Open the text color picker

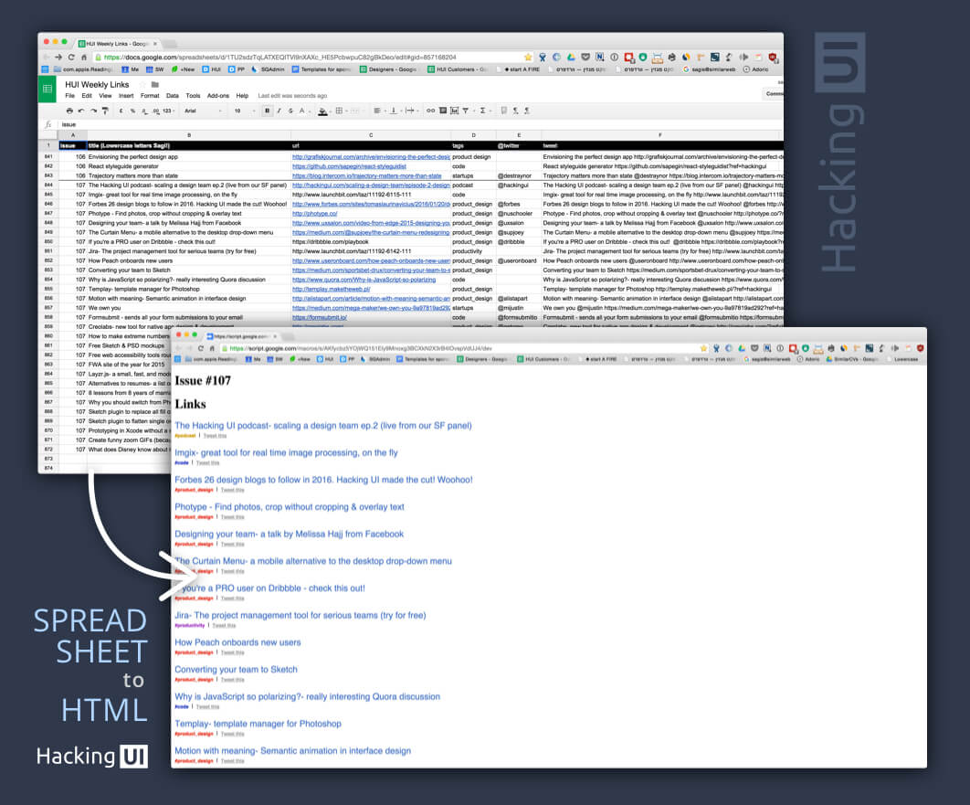[303, 111]
